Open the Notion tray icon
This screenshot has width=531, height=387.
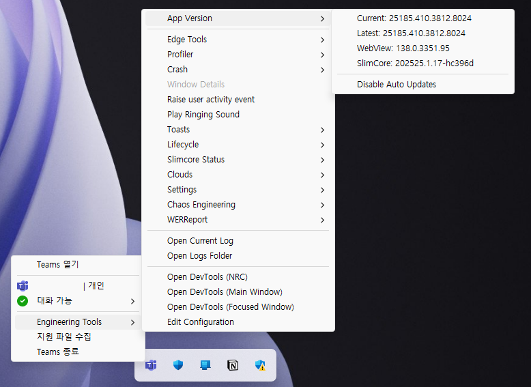[x=233, y=365]
